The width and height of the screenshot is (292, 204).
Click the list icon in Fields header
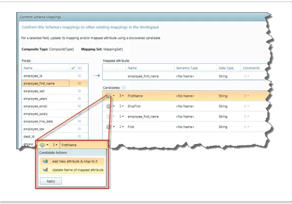[x=79, y=68]
